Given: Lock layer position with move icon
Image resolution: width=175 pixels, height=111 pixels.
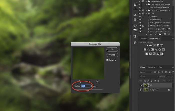Looking at the screenshot, I should pos(152,81).
